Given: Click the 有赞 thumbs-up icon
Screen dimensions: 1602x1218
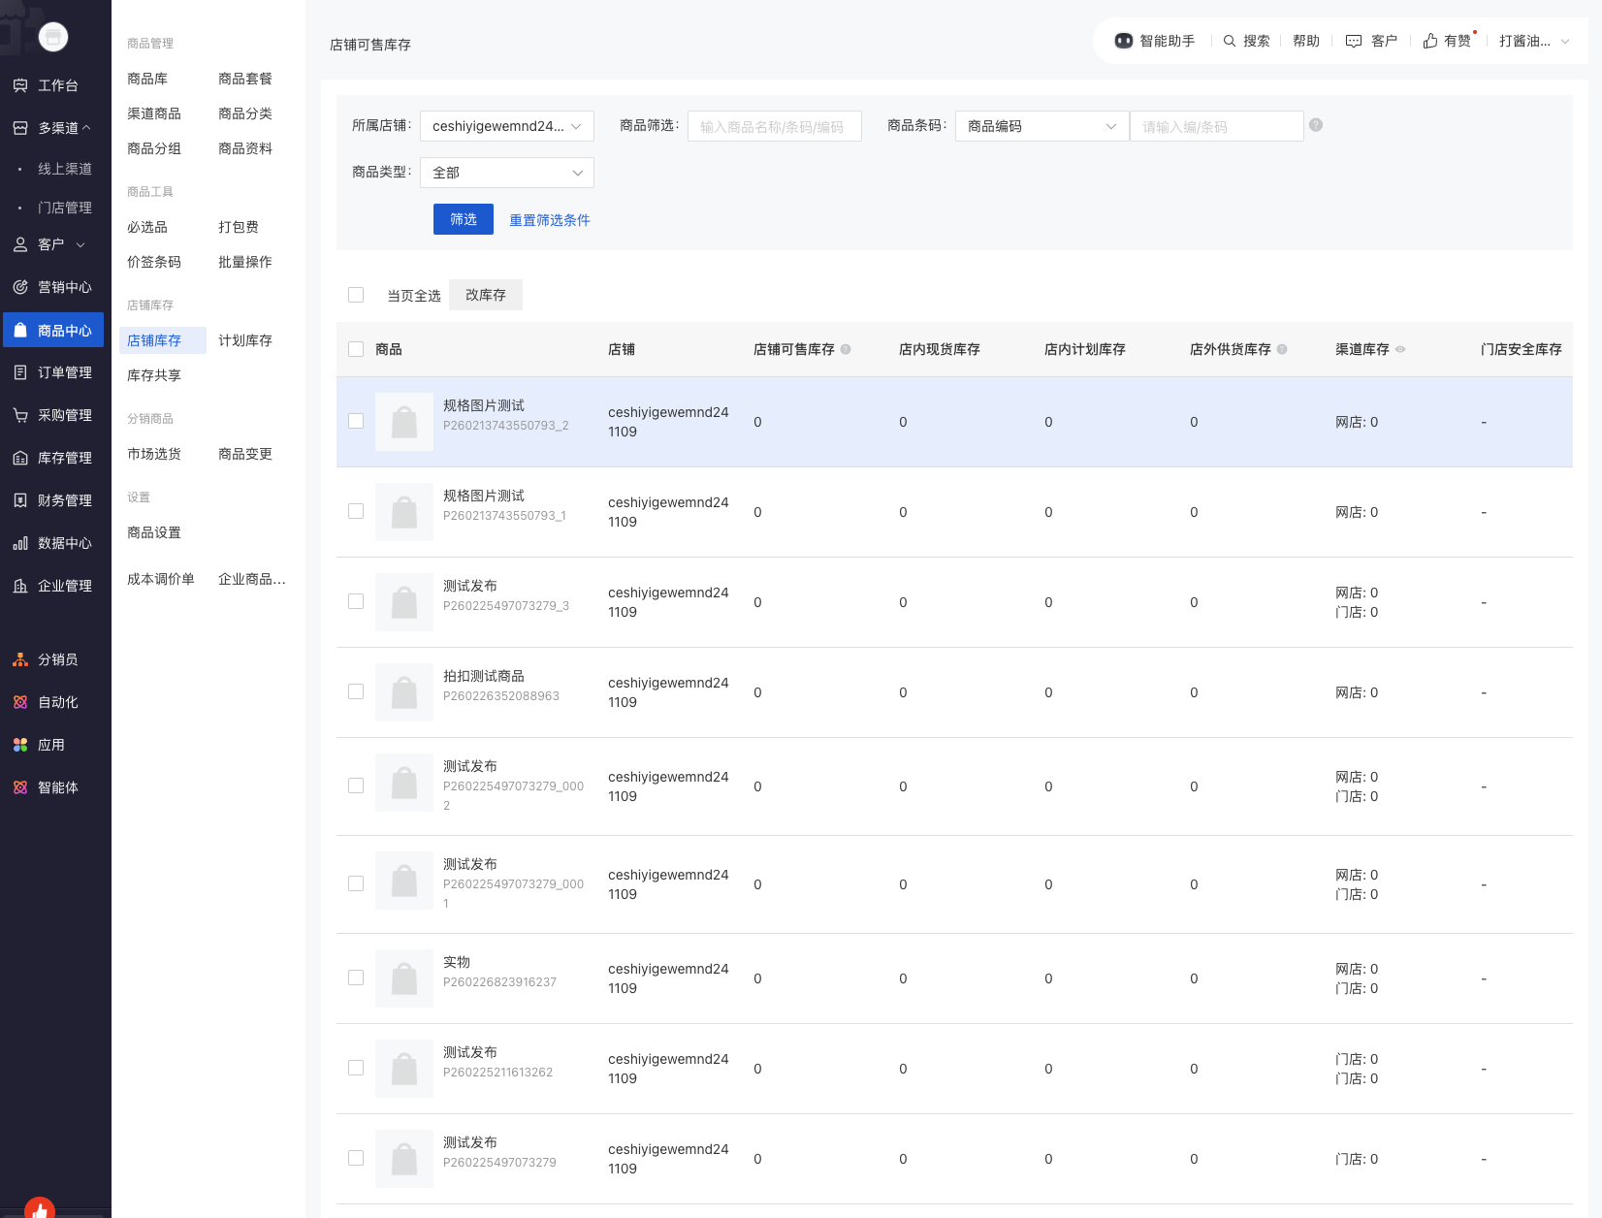Looking at the screenshot, I should pyautogui.click(x=1430, y=41).
